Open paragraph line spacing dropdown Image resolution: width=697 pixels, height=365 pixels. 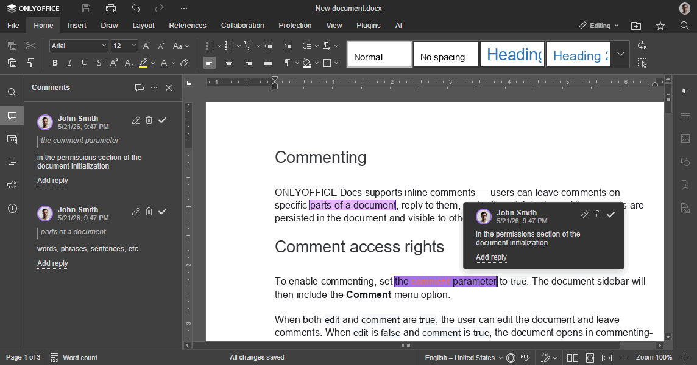(310, 46)
